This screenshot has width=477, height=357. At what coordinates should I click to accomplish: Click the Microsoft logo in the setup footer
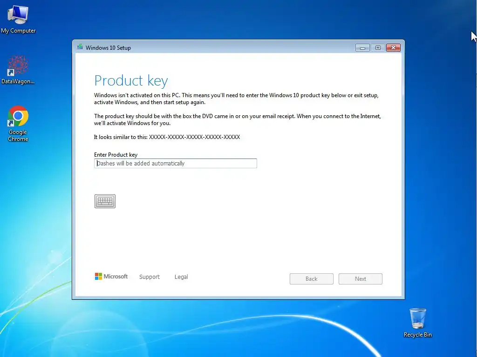111,276
